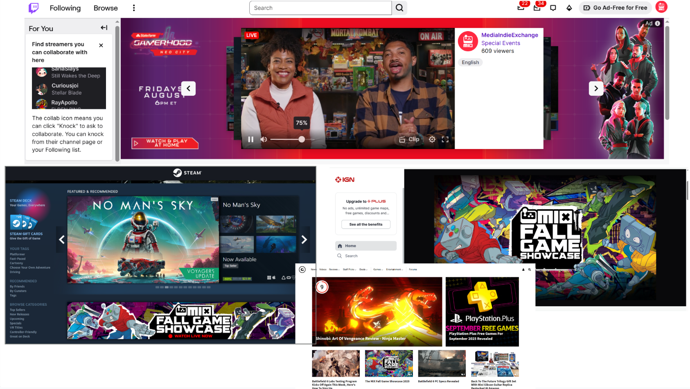Expand the GameSpot Entertainment dropdown
This screenshot has width=690, height=389.
pyautogui.click(x=395, y=269)
